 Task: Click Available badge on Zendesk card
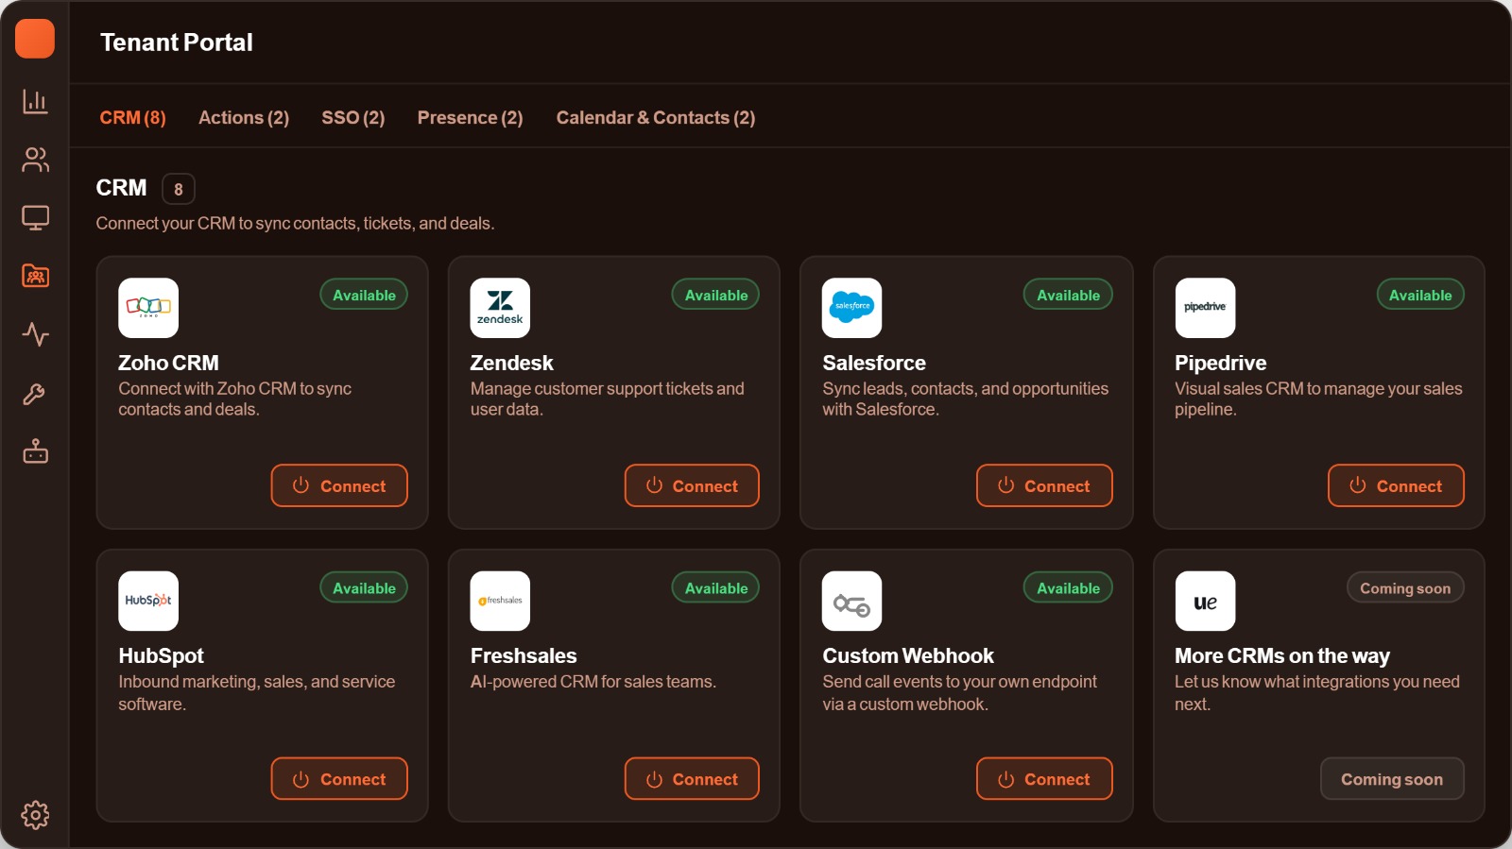(715, 295)
